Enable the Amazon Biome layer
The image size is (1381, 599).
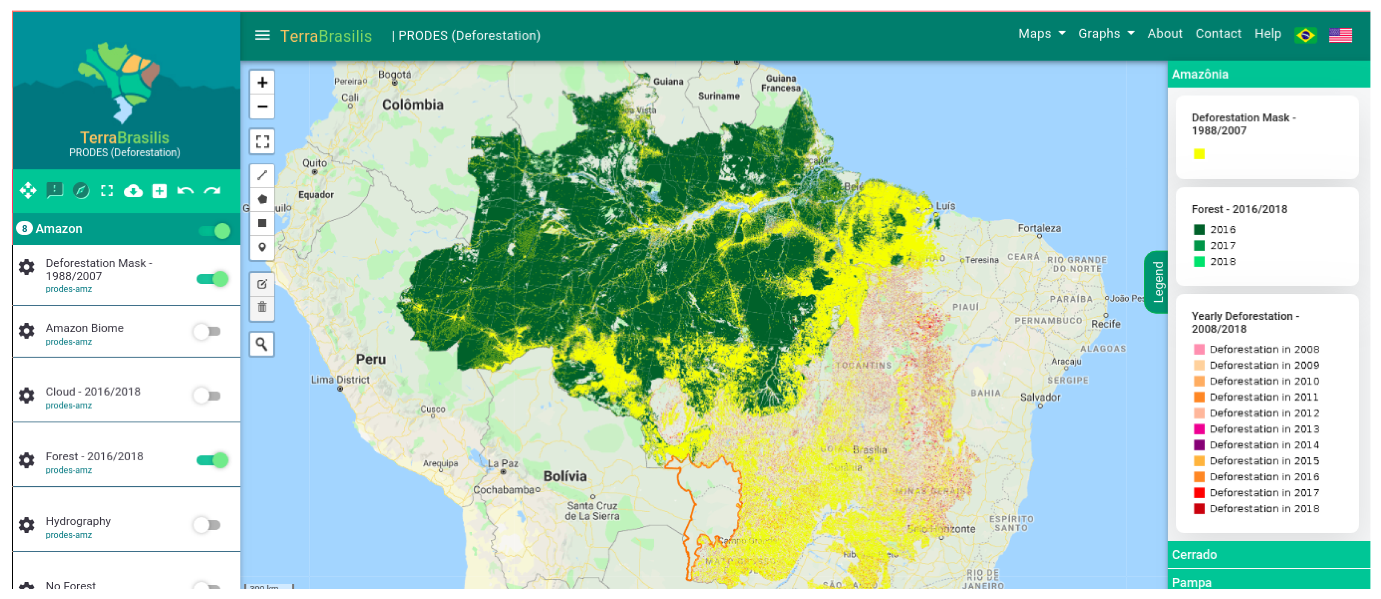point(207,332)
